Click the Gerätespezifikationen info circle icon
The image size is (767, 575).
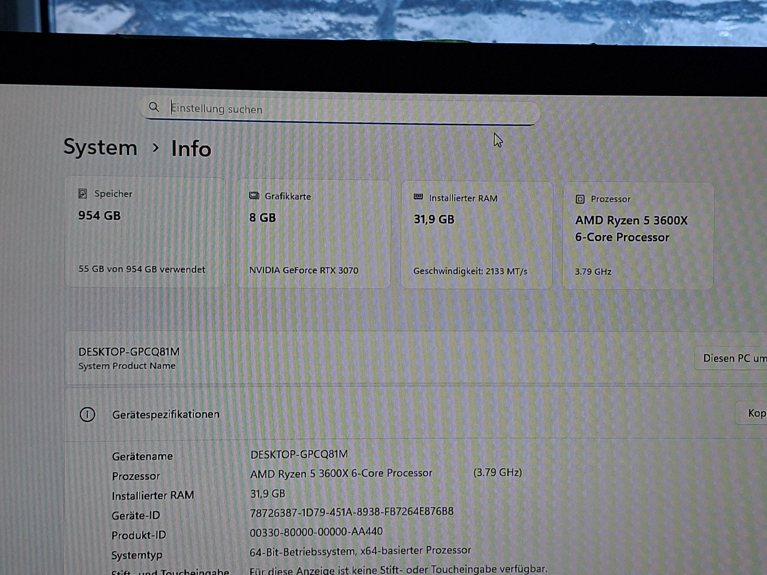(x=87, y=414)
